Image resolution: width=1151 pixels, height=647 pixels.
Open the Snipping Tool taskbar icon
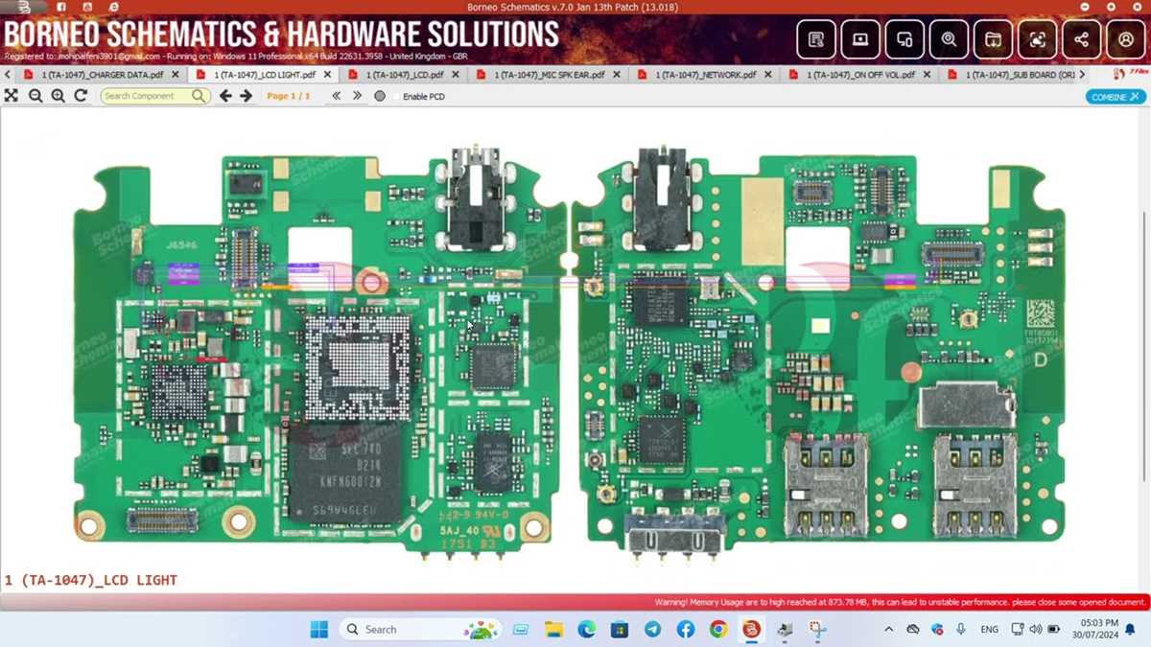click(817, 630)
